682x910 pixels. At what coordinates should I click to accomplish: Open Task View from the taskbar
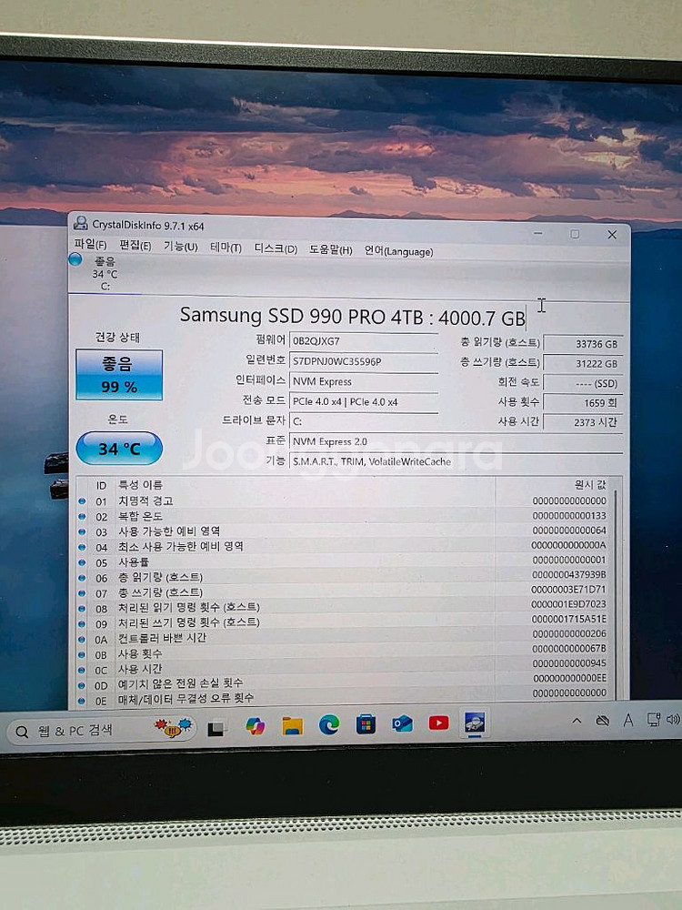pyautogui.click(x=217, y=727)
